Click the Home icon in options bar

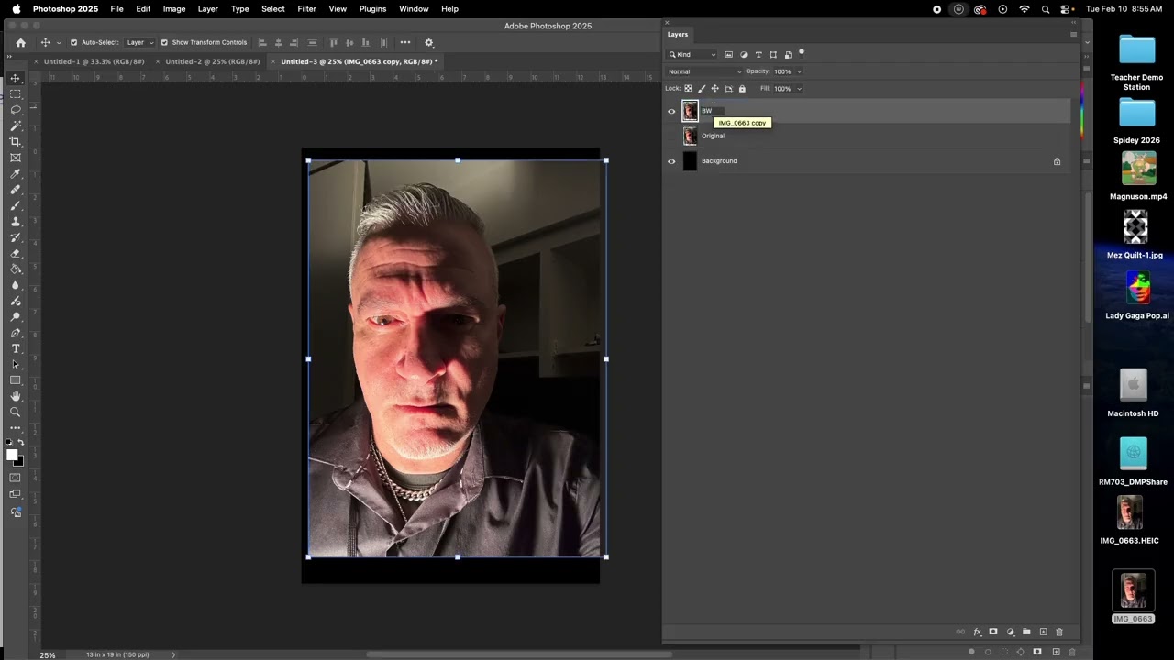20,42
